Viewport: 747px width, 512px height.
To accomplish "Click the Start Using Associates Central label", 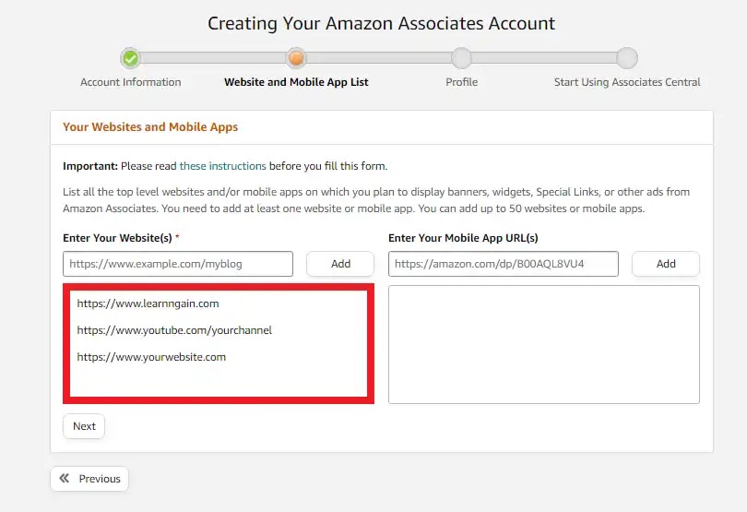I will pos(627,82).
